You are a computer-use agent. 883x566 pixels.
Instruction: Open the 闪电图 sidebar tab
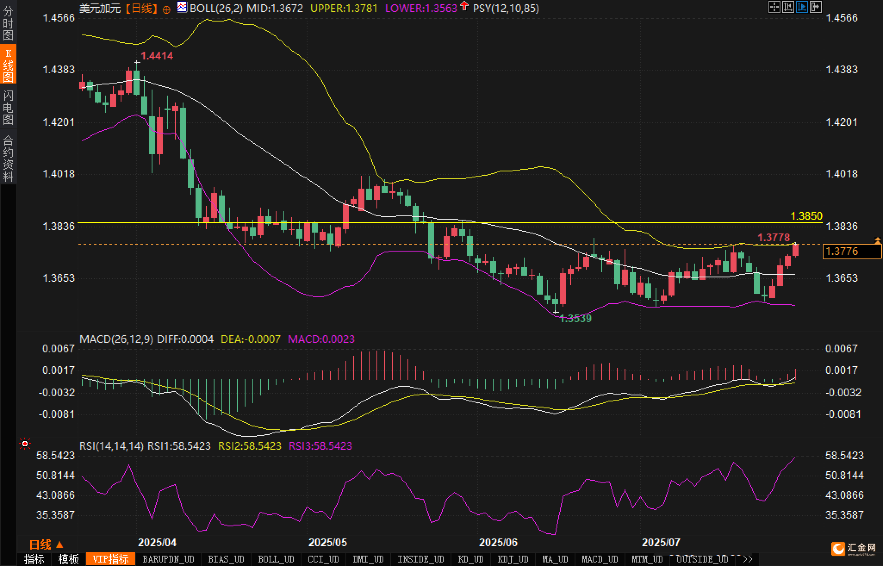pos(8,107)
